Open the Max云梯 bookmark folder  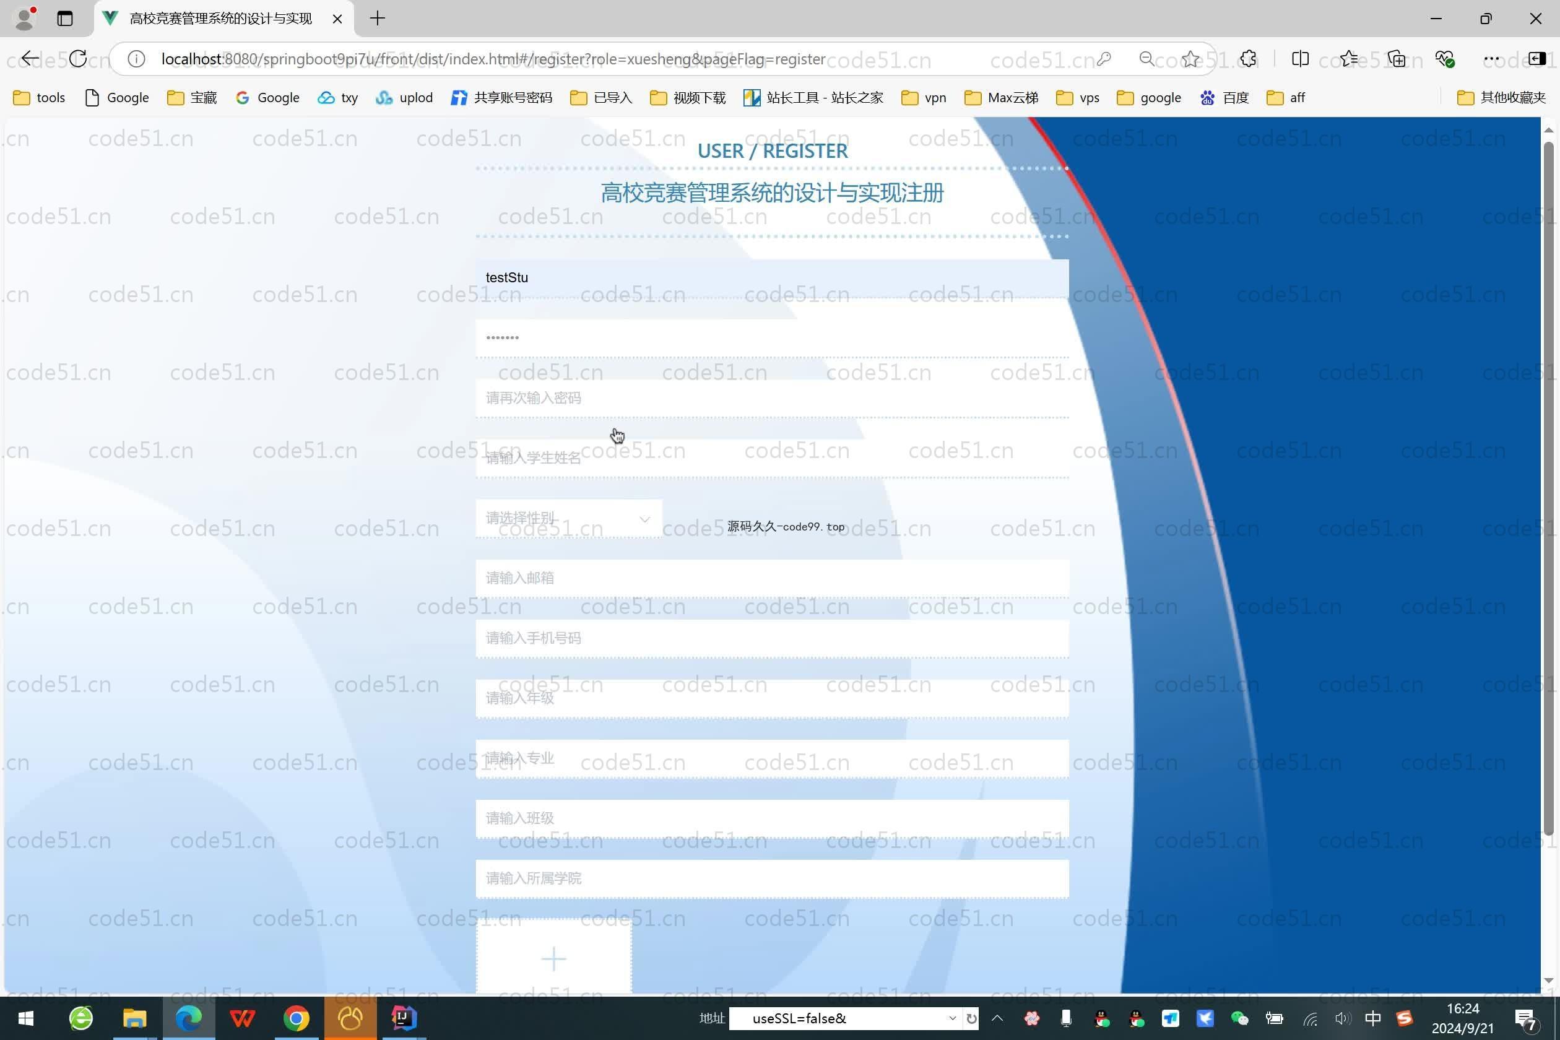point(1001,98)
